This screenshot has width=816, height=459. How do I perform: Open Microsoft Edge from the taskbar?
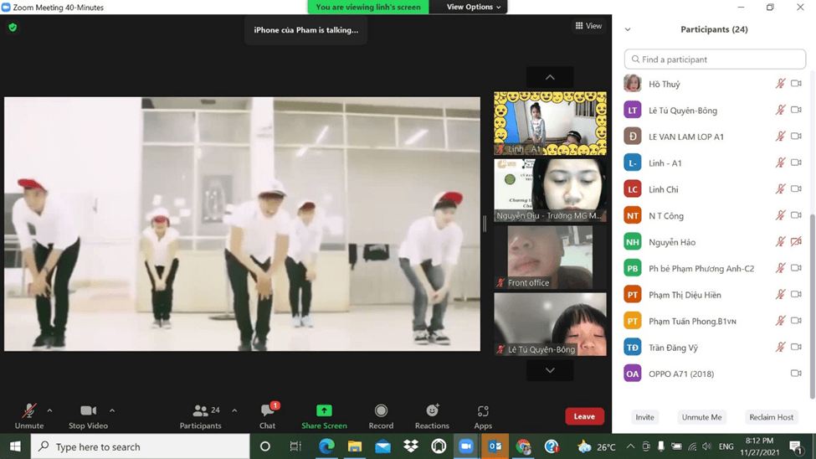(x=326, y=446)
